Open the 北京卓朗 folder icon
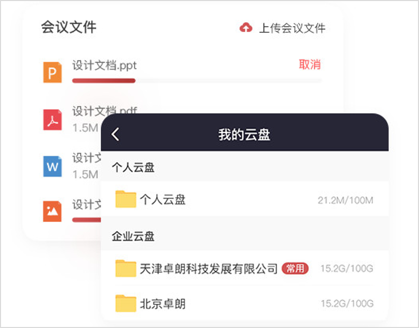This screenshot has height=328, width=419. point(126,303)
